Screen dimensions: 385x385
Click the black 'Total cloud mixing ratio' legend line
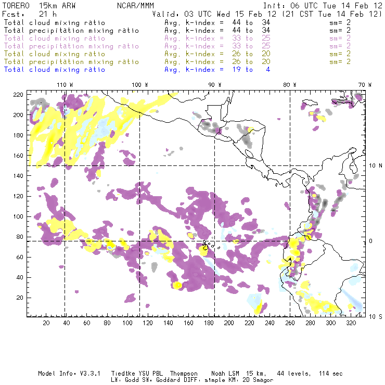(x=55, y=23)
